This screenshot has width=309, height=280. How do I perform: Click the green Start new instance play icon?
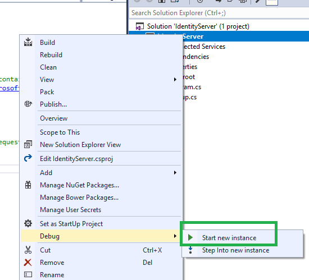pyautogui.click(x=190, y=237)
